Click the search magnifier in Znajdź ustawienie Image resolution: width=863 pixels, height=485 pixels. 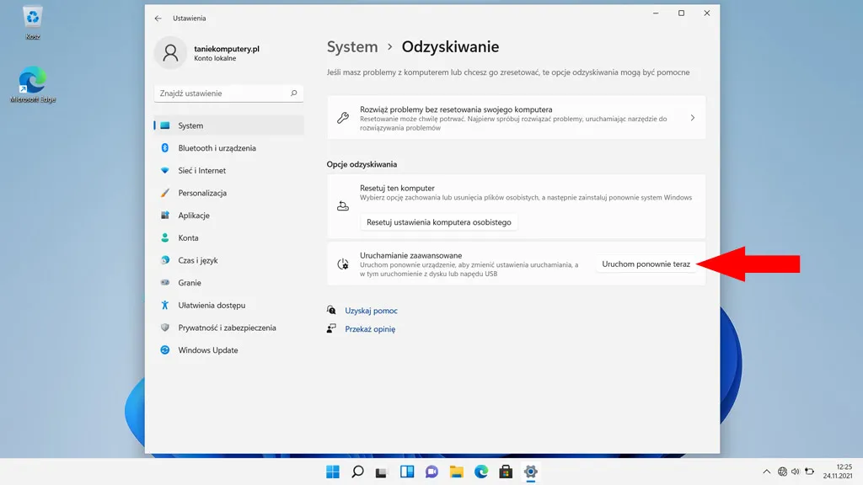pyautogui.click(x=294, y=93)
